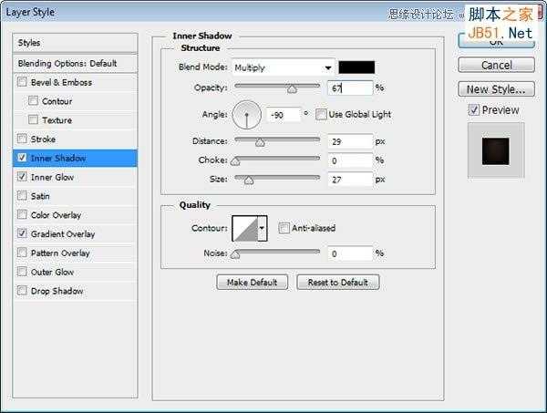Select Blending Options: Default
The height and width of the screenshot is (413, 547).
point(75,64)
